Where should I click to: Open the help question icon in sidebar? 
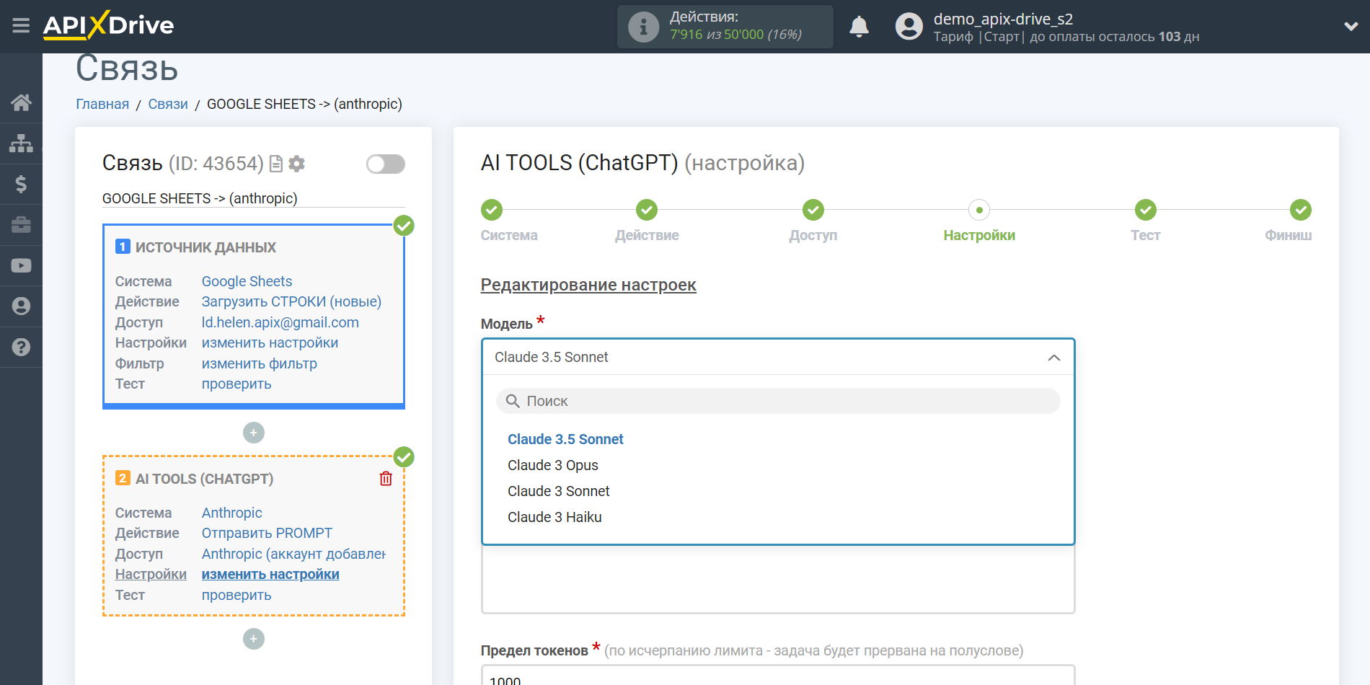(x=21, y=347)
